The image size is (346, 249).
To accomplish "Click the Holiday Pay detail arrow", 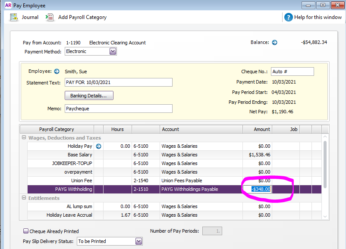I will click(98, 146).
